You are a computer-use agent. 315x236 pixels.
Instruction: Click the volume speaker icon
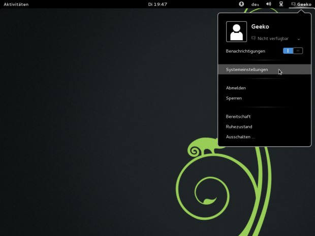pos(269,4)
